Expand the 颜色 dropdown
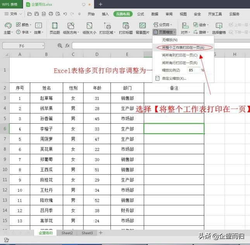The image size is (250, 245). click(23, 25)
